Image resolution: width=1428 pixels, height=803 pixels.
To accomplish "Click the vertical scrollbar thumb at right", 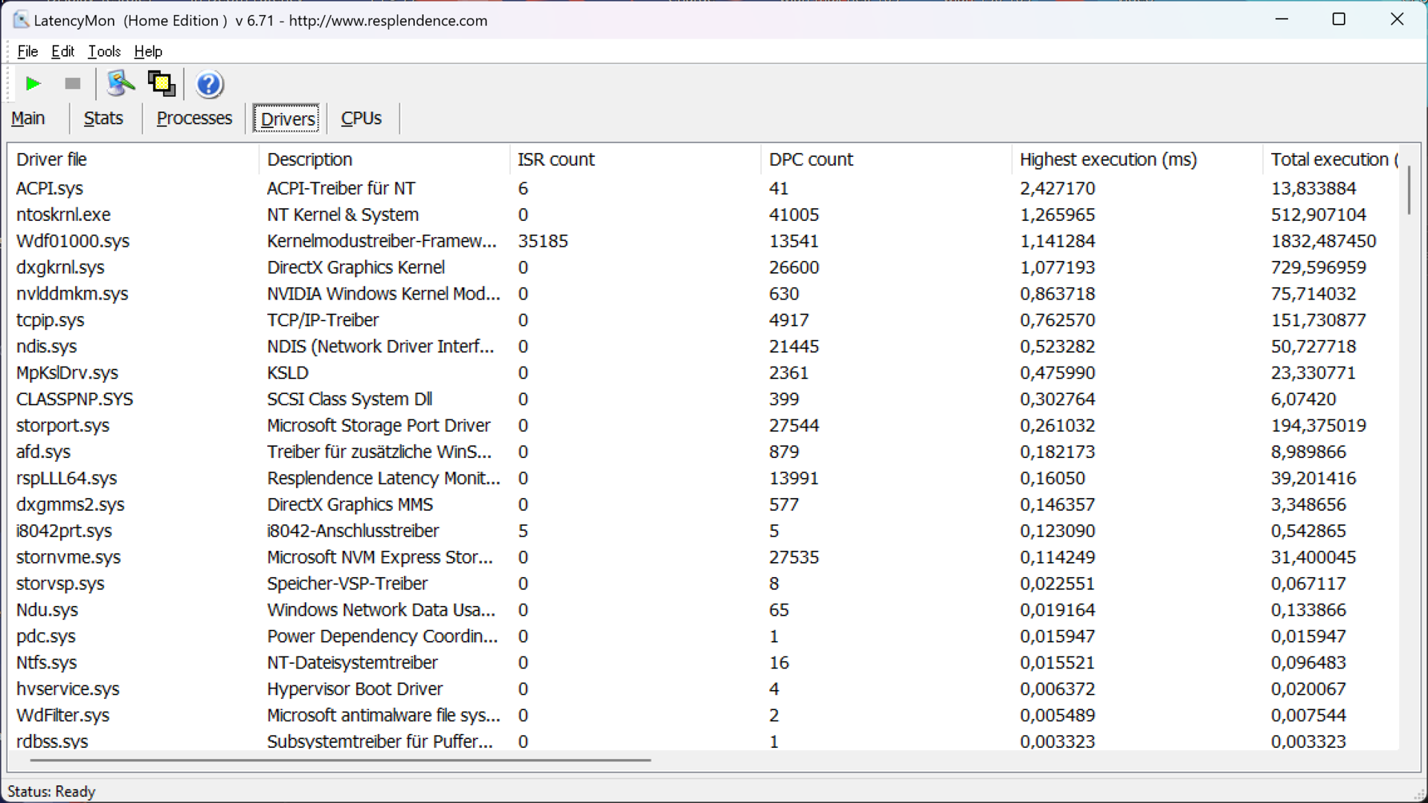I will [1409, 190].
